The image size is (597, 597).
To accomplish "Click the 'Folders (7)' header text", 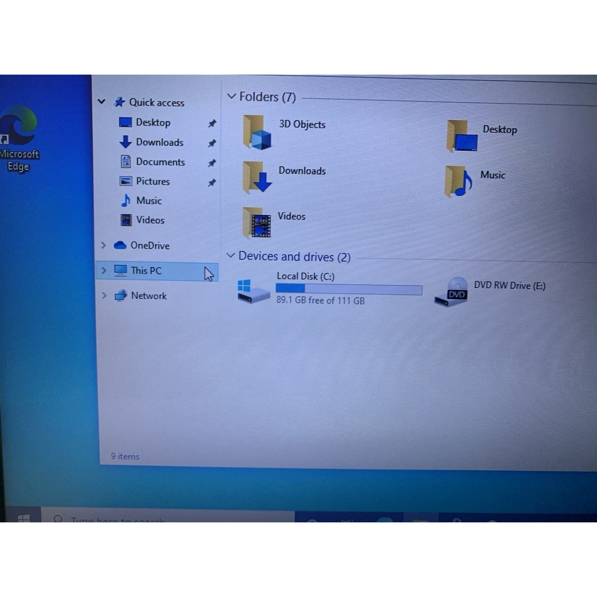I will coord(268,97).
